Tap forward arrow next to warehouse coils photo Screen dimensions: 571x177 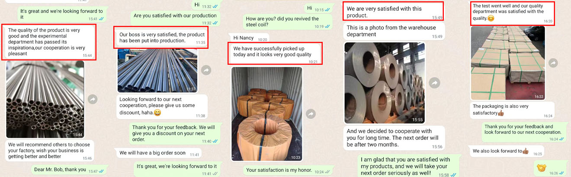click(434, 83)
